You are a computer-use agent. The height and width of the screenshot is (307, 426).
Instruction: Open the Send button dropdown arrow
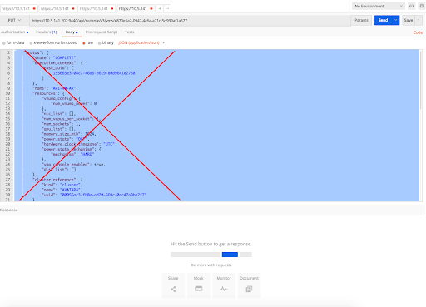pyautogui.click(x=396, y=20)
